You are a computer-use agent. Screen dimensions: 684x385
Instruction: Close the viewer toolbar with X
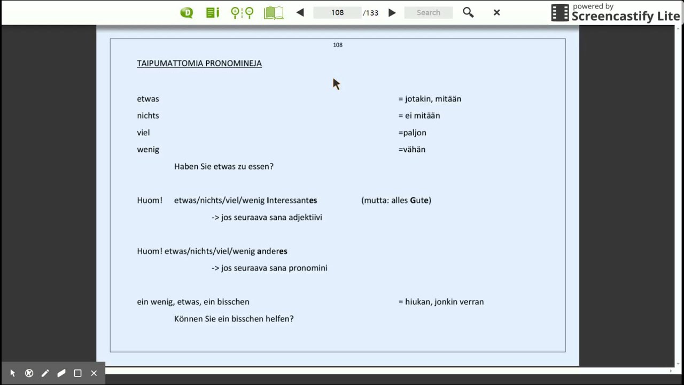coord(496,12)
